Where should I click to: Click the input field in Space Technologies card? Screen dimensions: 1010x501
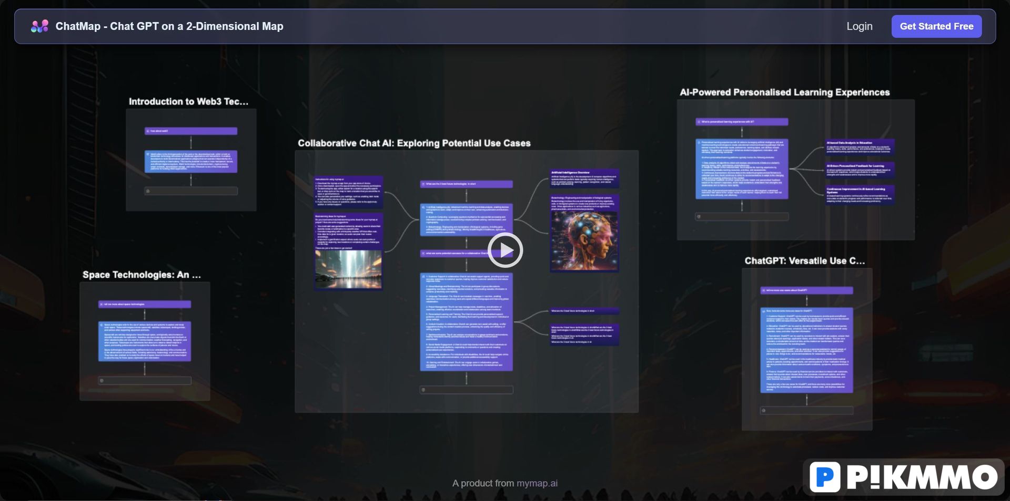[145, 381]
